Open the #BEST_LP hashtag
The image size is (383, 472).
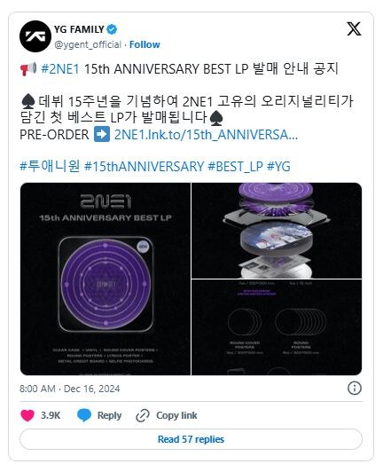coord(236,166)
